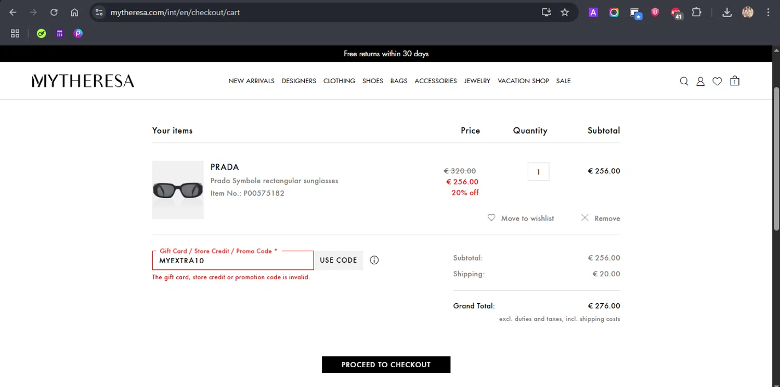Click Free returns within 30 days banner
This screenshot has height=387, width=780.
[x=386, y=54]
